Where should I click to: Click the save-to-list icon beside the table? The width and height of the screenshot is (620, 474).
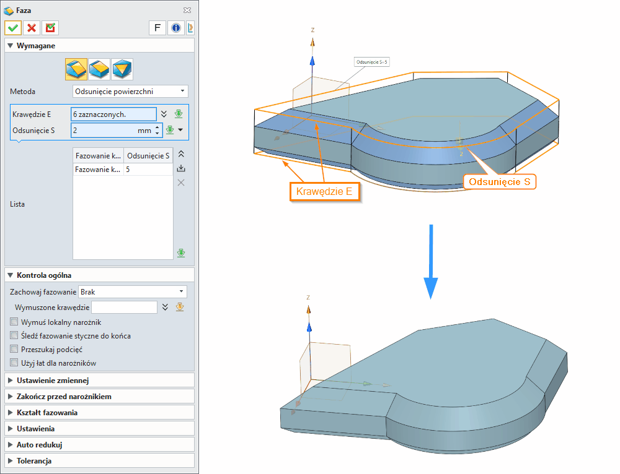click(x=181, y=168)
